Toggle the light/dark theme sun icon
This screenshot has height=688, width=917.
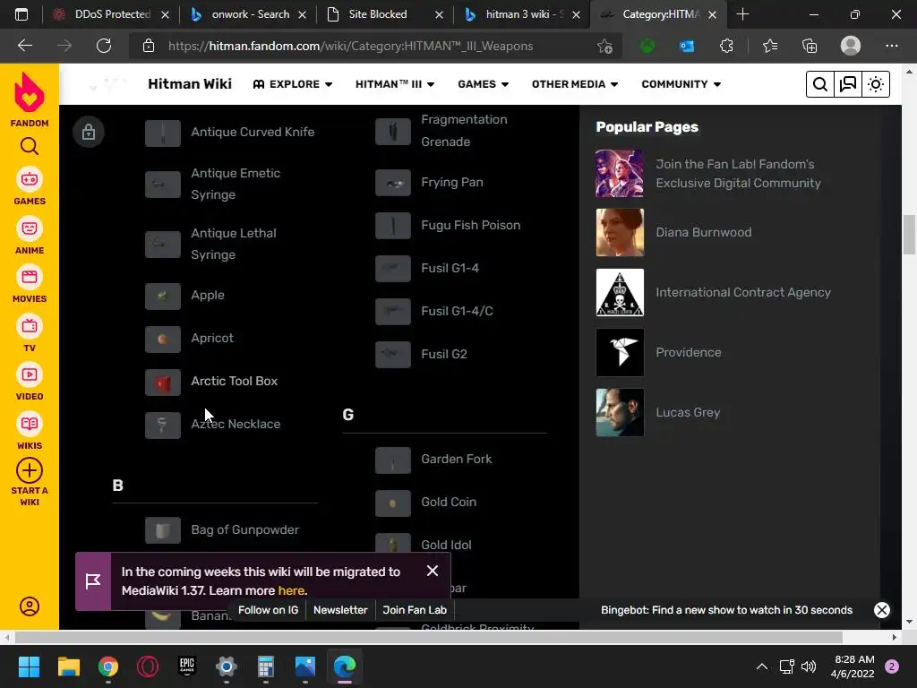coord(876,84)
